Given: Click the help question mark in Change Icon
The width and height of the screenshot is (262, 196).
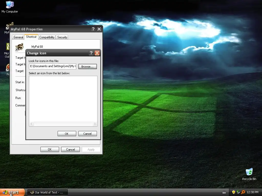Looking at the screenshot, I should (91, 53).
